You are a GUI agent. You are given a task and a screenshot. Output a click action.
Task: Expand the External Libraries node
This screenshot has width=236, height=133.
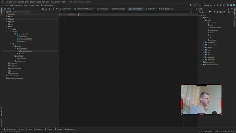(x=4, y=76)
